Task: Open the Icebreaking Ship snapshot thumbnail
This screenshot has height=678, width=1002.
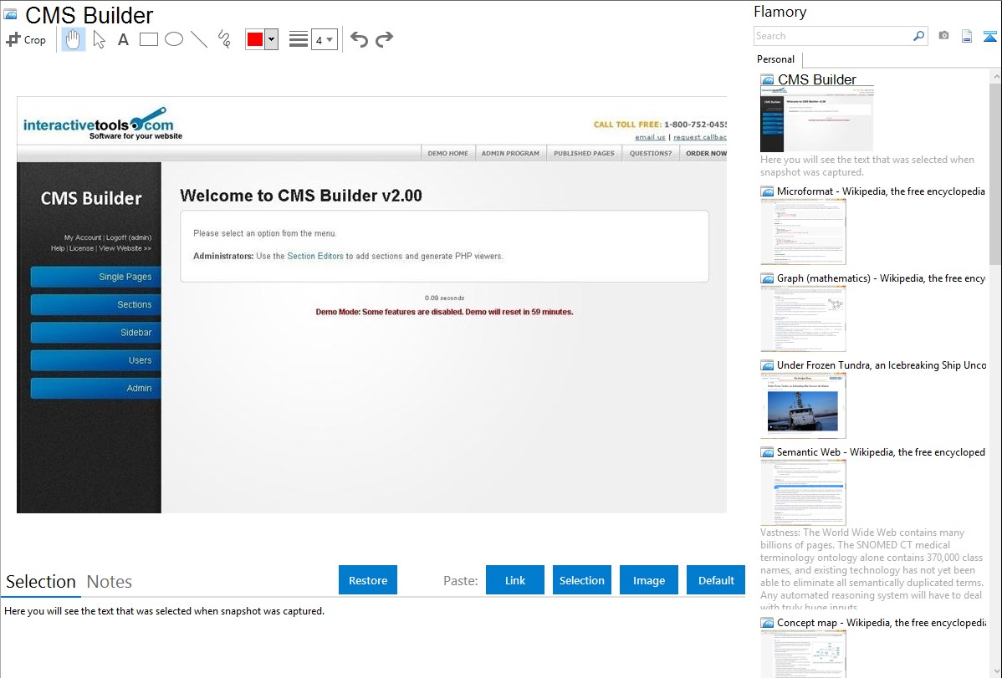Action: [x=803, y=405]
